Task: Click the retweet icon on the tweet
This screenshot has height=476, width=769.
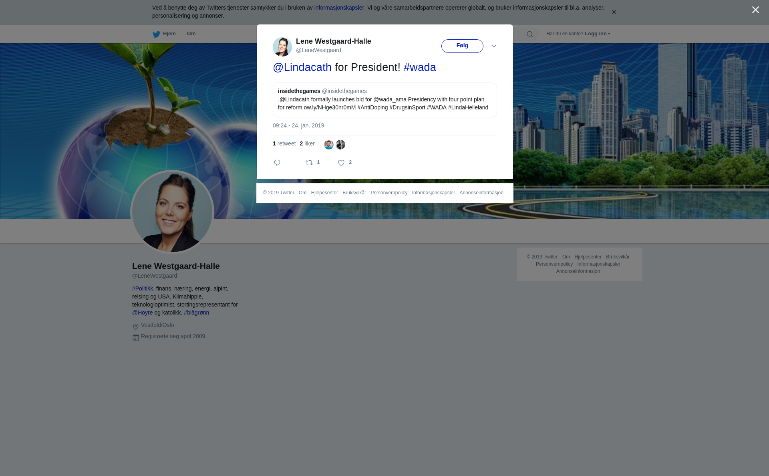Action: coord(309,163)
